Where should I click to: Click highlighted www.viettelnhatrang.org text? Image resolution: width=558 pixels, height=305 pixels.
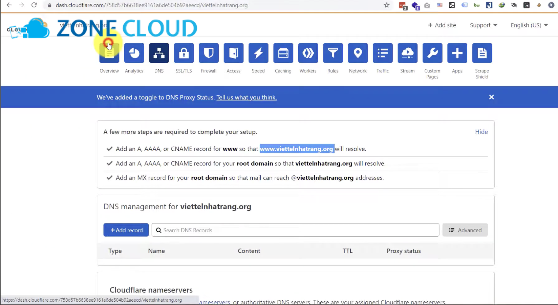pos(297,149)
